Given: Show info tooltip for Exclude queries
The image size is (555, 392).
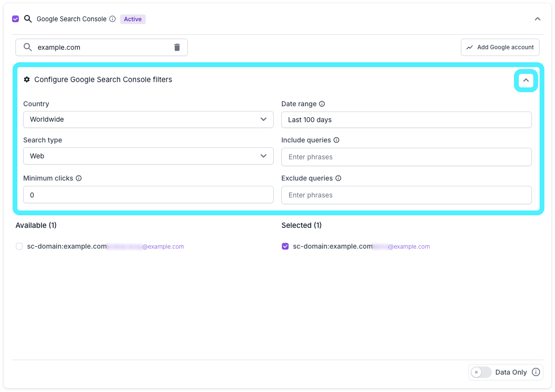Looking at the screenshot, I should (x=338, y=178).
